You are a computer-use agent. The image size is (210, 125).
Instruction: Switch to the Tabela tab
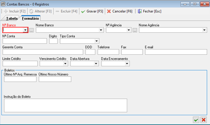12,18
